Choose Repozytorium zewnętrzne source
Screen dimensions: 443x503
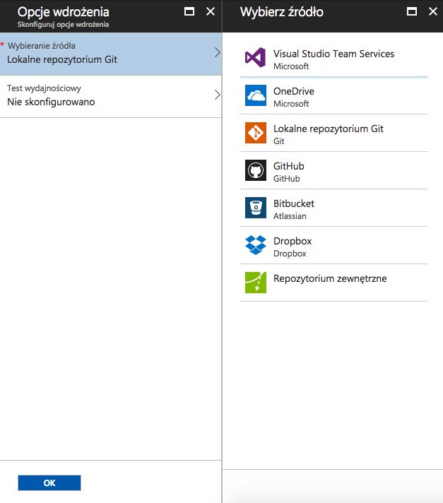click(x=333, y=283)
